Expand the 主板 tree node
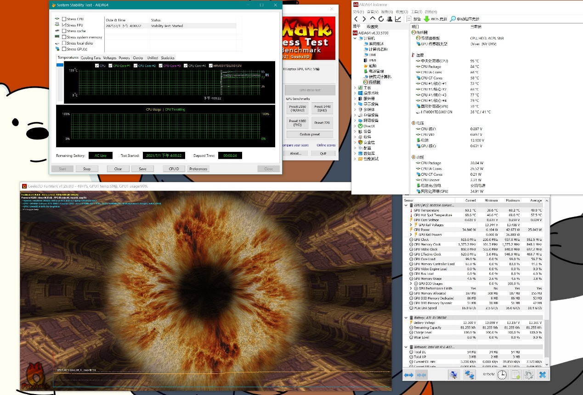Screen dimensions: 583x395 pyautogui.click(x=355, y=88)
